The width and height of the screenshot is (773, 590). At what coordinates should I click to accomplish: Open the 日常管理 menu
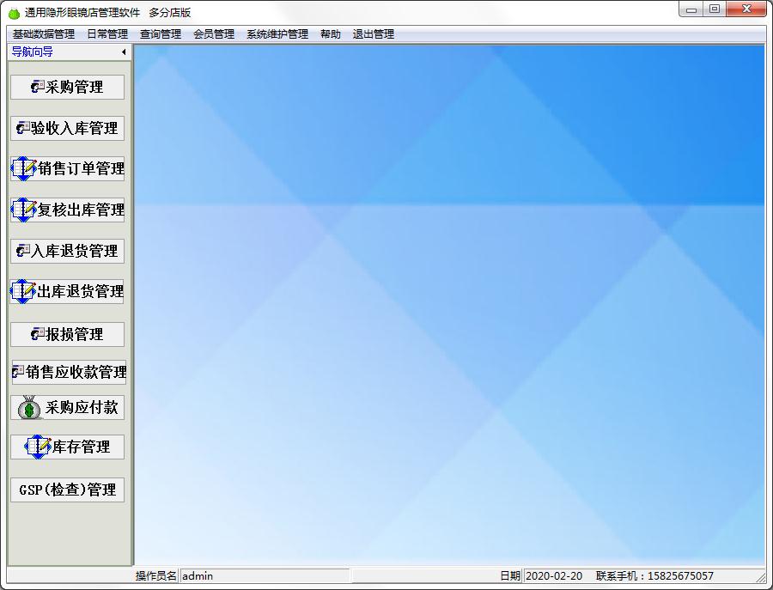(x=107, y=34)
